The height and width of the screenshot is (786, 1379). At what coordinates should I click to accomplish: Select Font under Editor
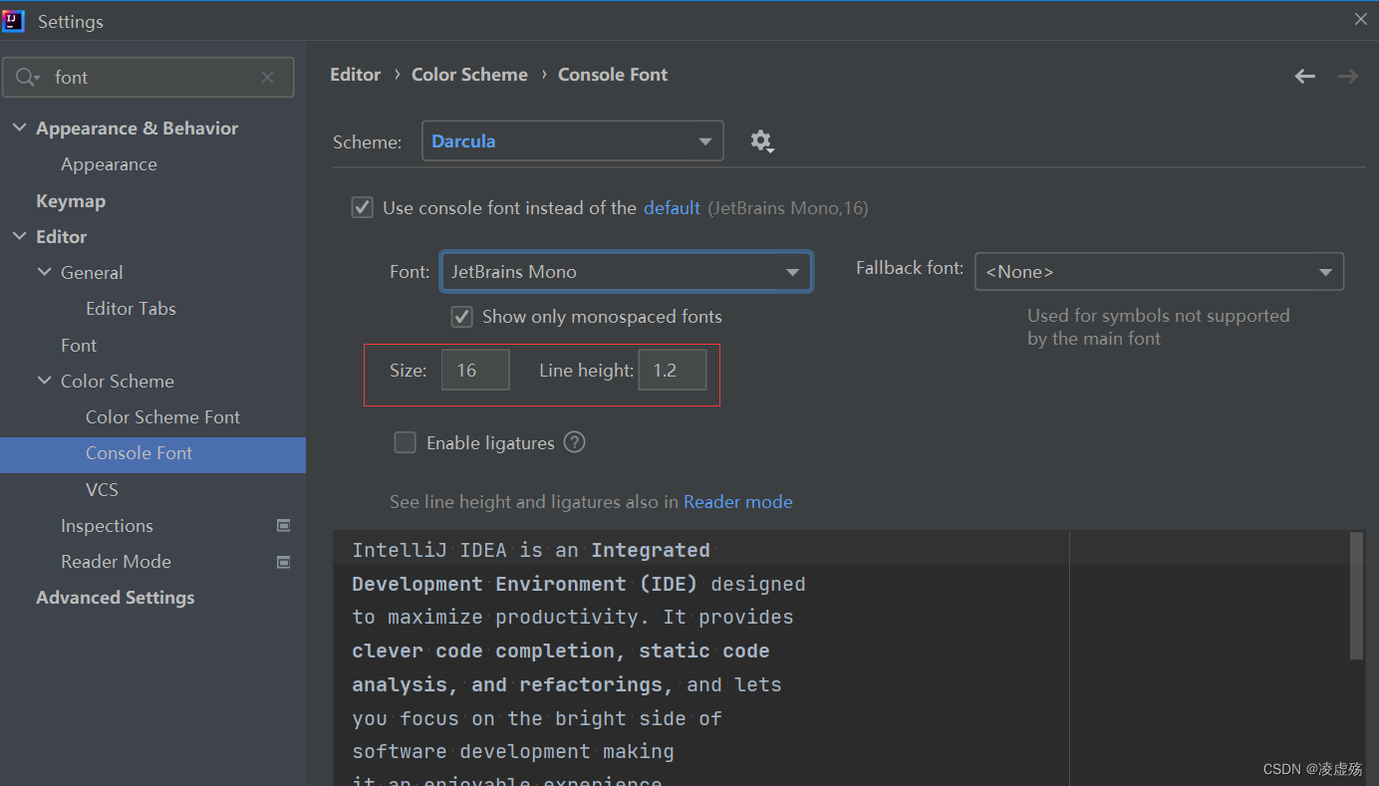(79, 345)
